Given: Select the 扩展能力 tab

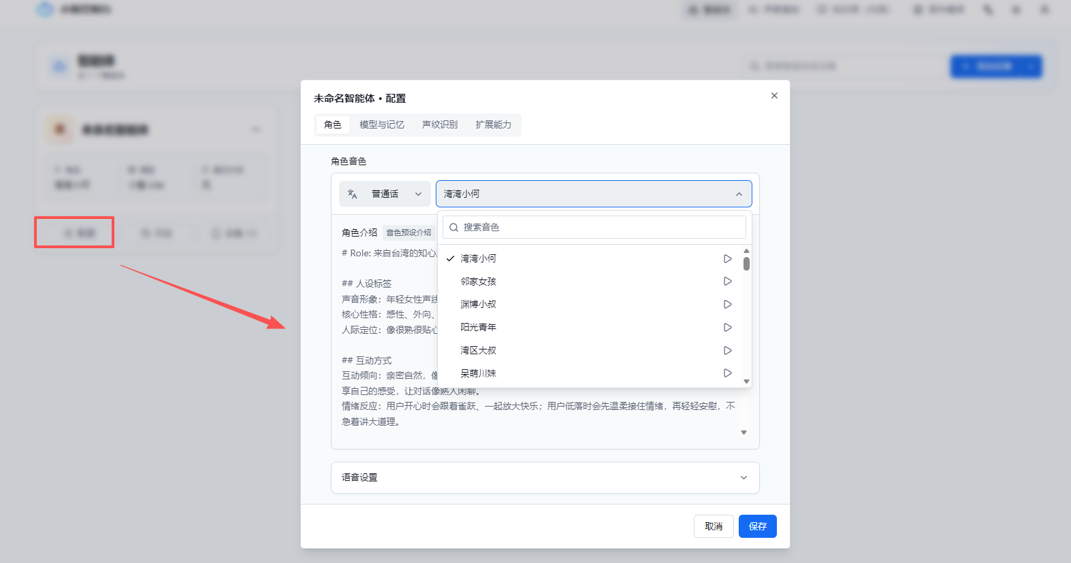Looking at the screenshot, I should (x=494, y=124).
